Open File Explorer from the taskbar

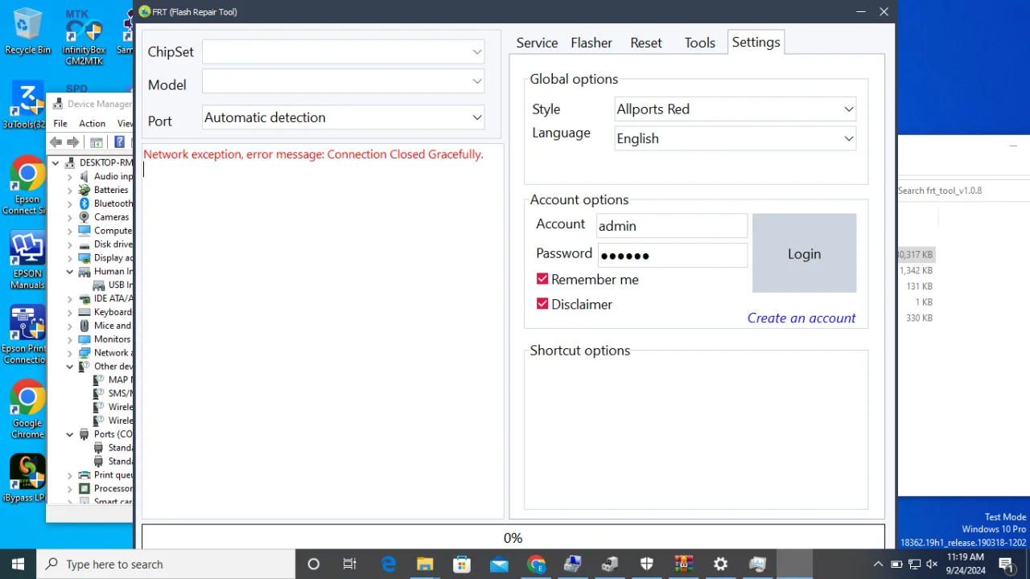[x=425, y=564]
